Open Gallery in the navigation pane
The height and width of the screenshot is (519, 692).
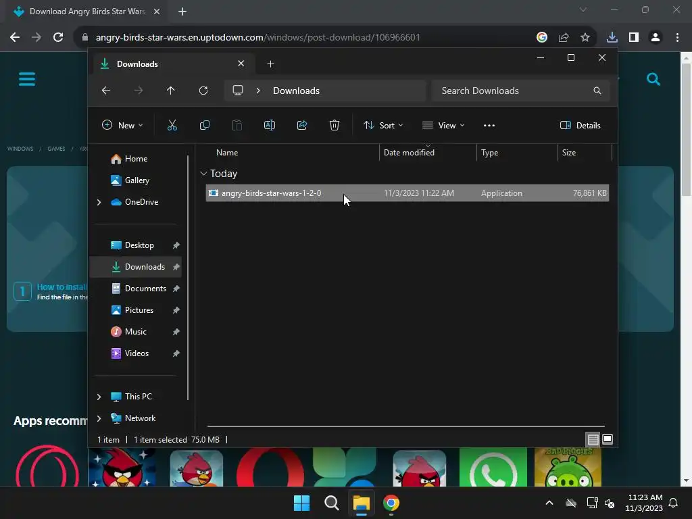[x=137, y=180]
